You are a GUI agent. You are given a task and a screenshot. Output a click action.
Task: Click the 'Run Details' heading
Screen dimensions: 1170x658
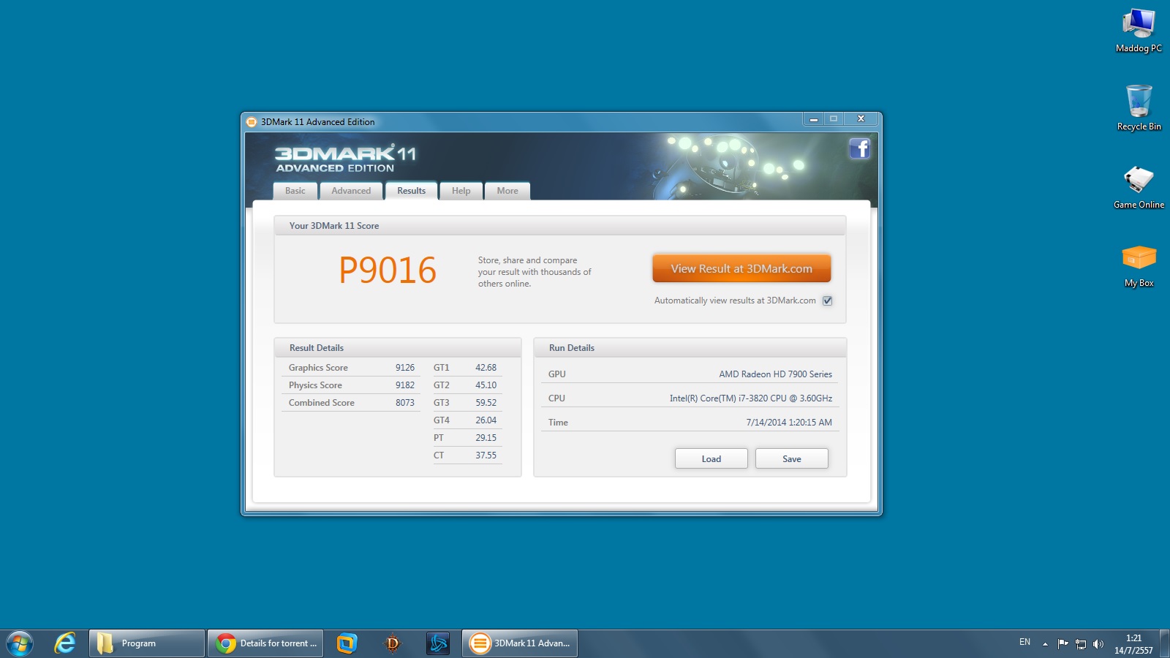pyautogui.click(x=572, y=348)
